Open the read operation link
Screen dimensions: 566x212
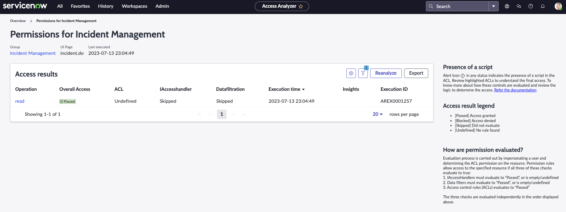pos(20,101)
